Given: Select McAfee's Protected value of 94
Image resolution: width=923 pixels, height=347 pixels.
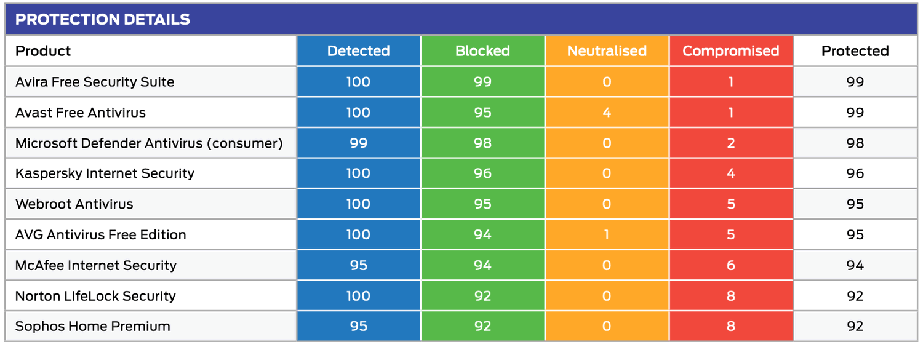Looking at the screenshot, I should tap(855, 266).
